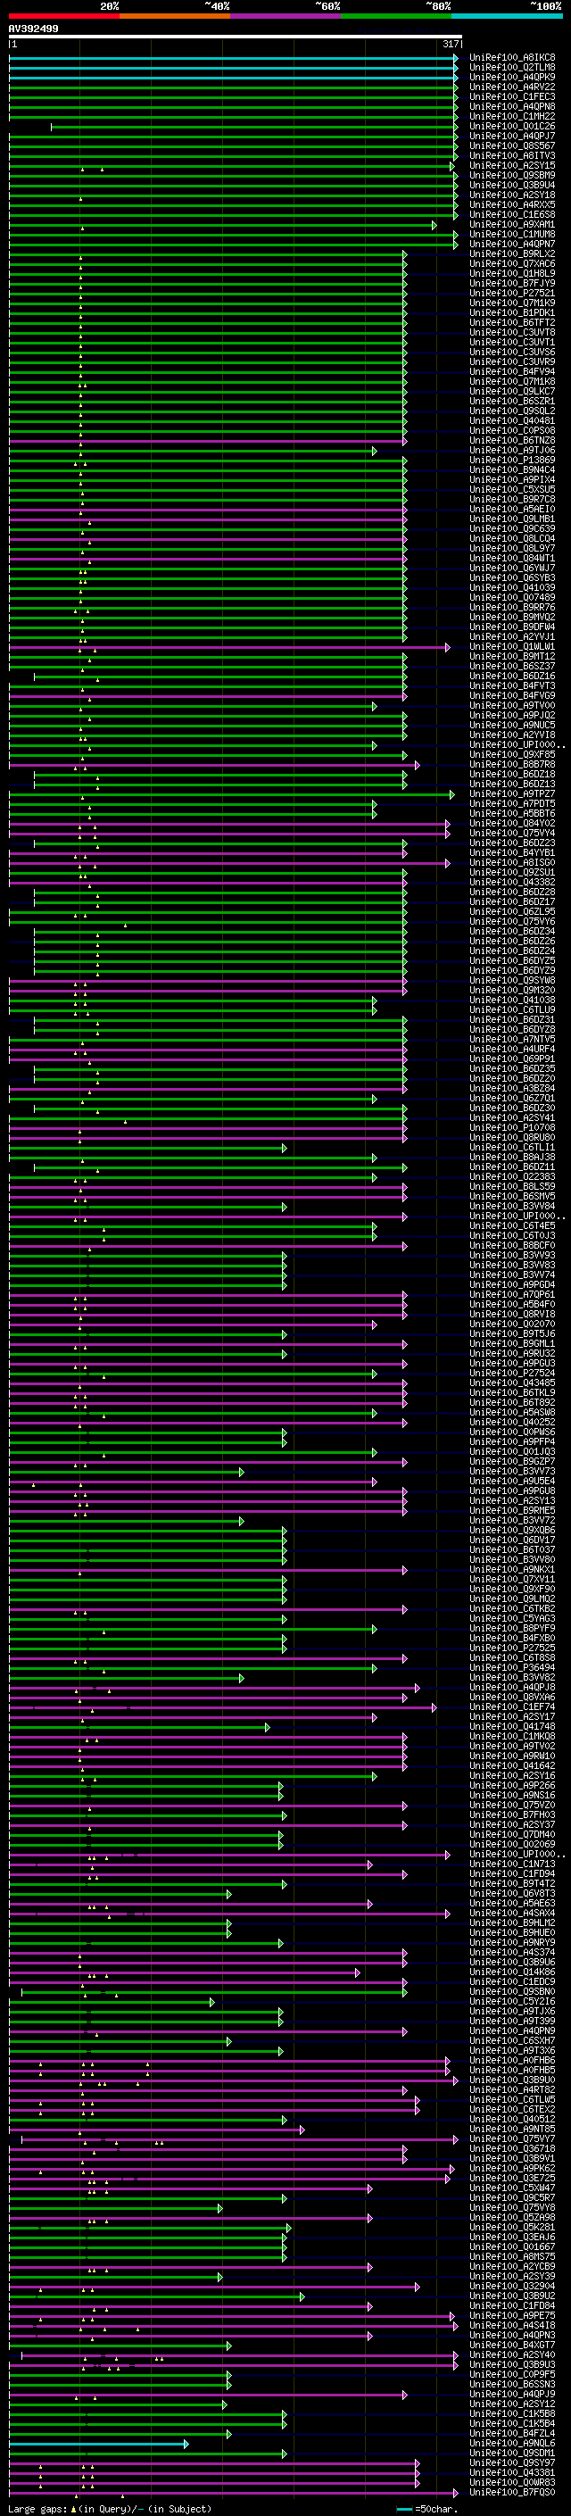Select the UniRef100_B9T5J6 label
Screen dimensions: 571x2516
tap(512, 1334)
